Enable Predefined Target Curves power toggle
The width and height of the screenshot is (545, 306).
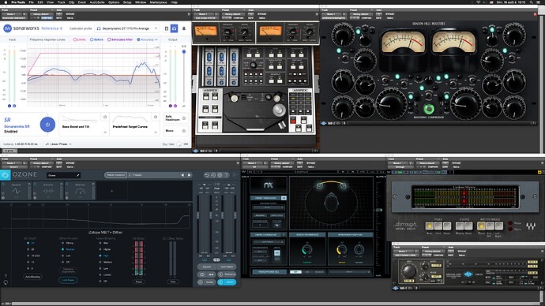click(x=156, y=117)
